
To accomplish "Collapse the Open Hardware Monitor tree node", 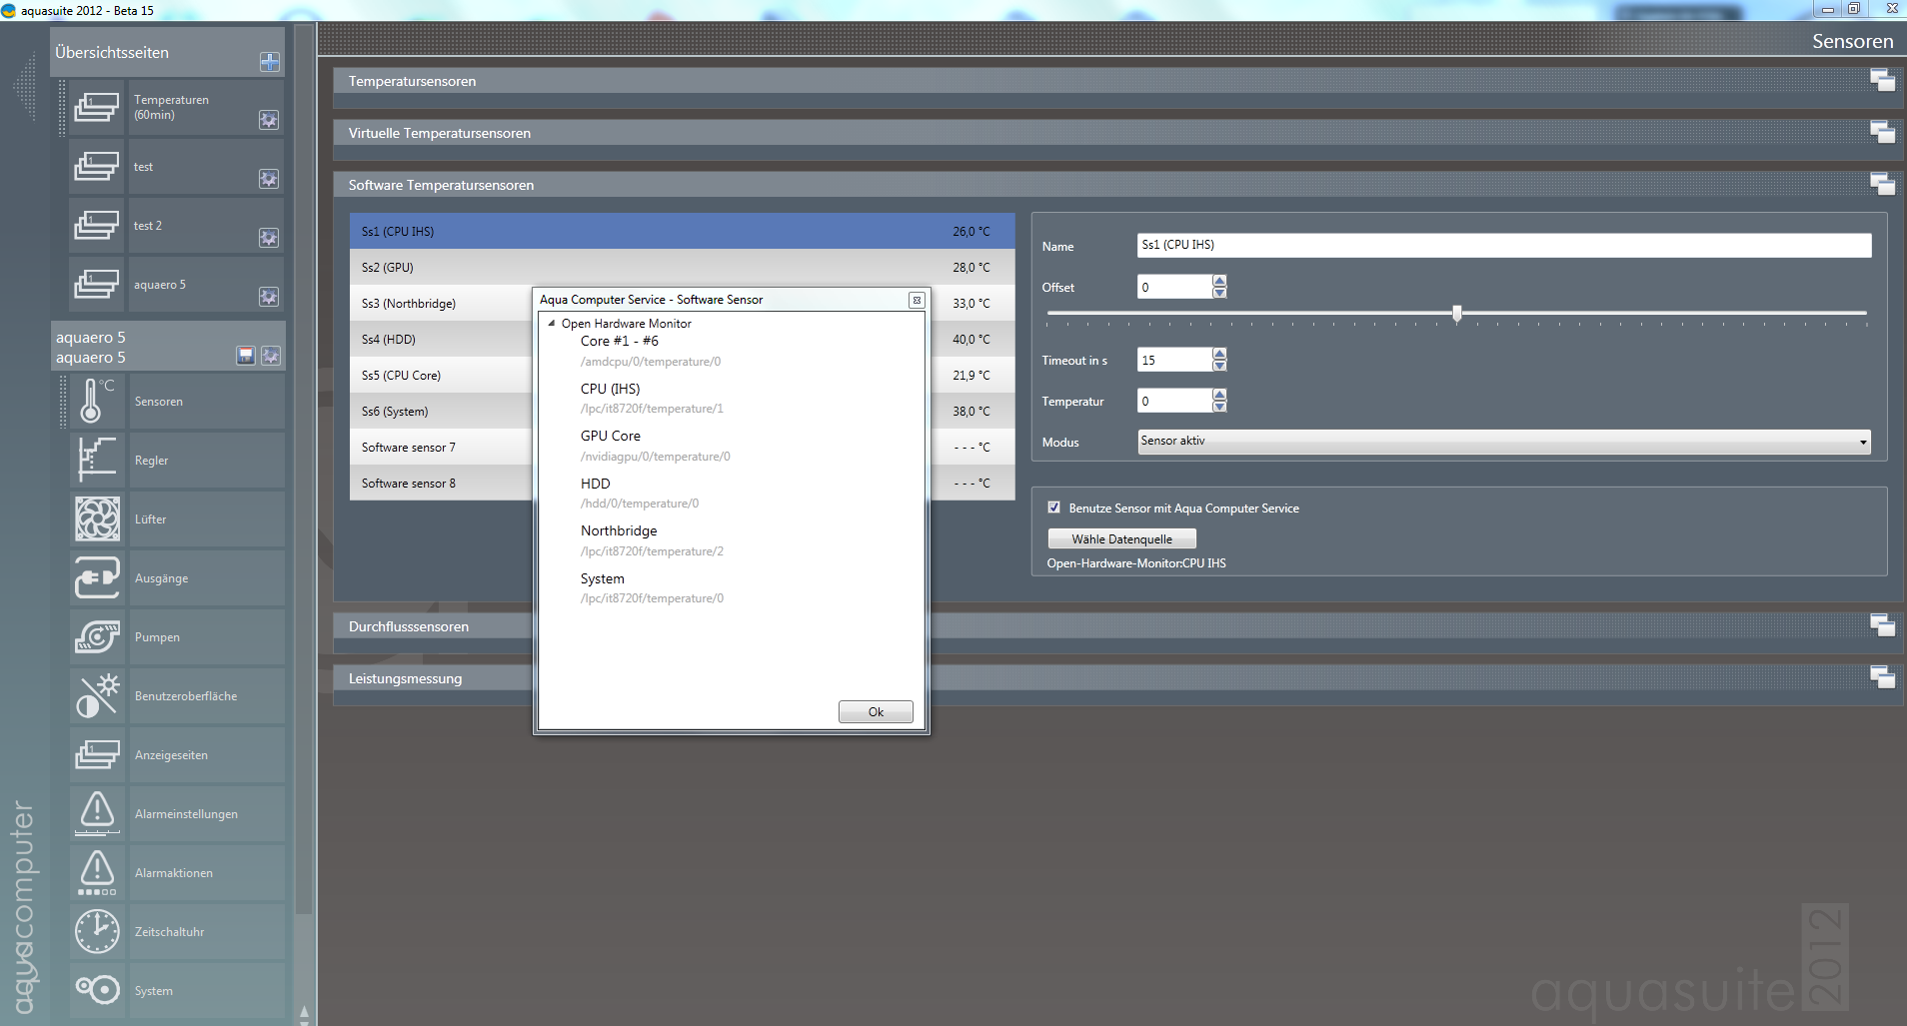I will point(552,323).
